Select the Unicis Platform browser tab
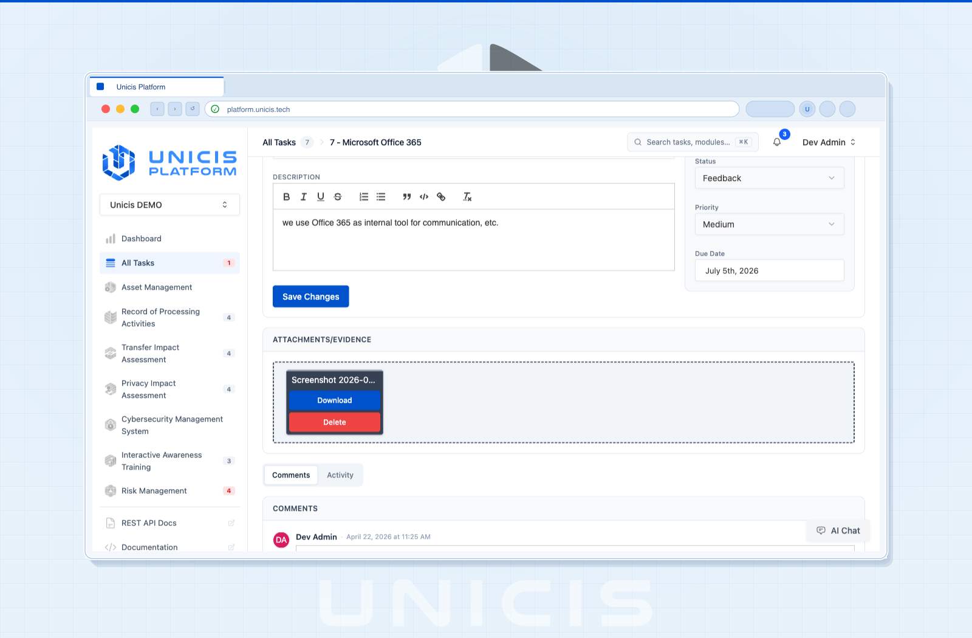This screenshot has height=638, width=972. click(157, 87)
